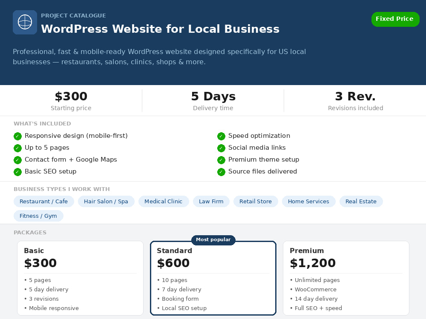Select the Restaurant / Cafe tag
Image resolution: width=426 pixels, height=319 pixels.
44,202
